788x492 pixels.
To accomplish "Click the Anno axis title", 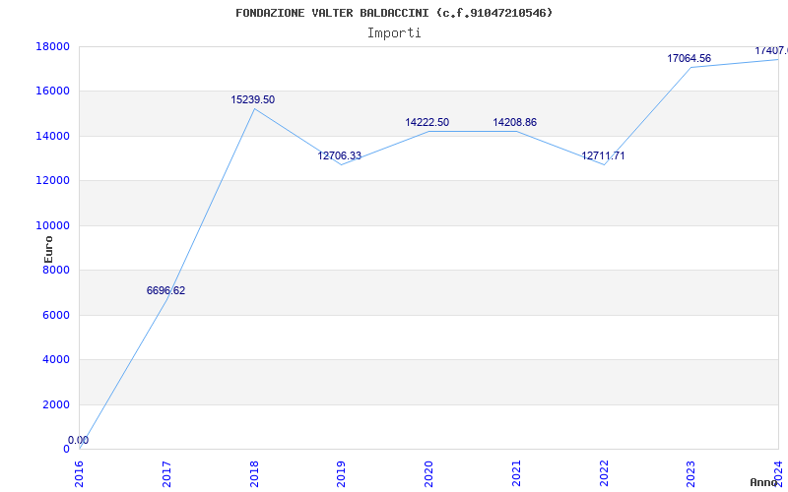I will tap(764, 482).
